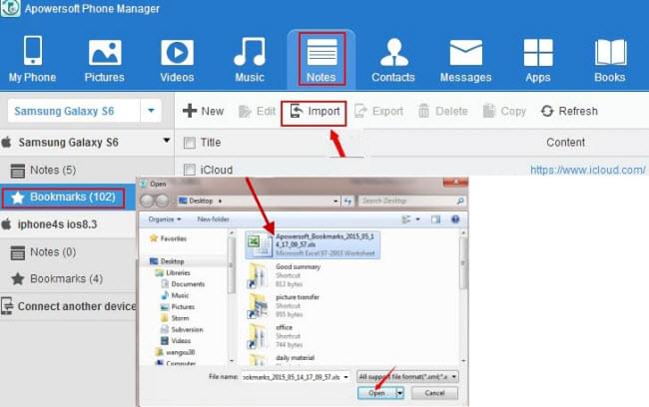Screen dimensions: 649x407
Task: Click the forward button in Open dialog
Action: pos(162,202)
